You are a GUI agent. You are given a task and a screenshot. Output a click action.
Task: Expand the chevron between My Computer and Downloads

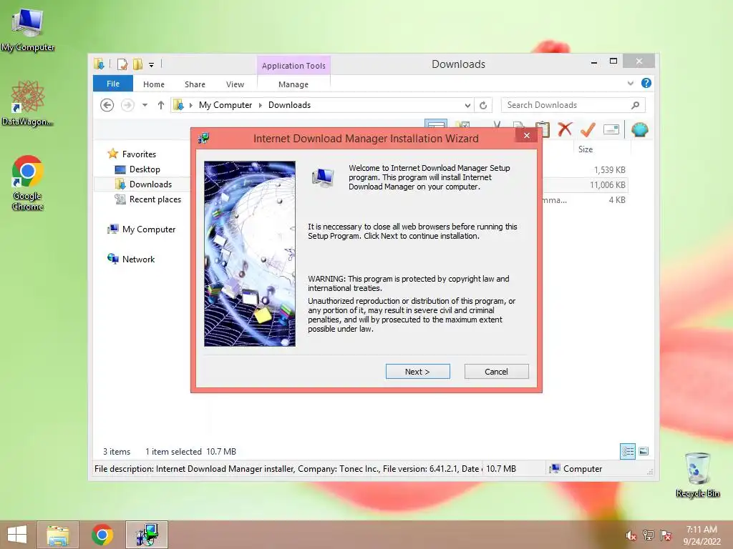pyautogui.click(x=261, y=105)
